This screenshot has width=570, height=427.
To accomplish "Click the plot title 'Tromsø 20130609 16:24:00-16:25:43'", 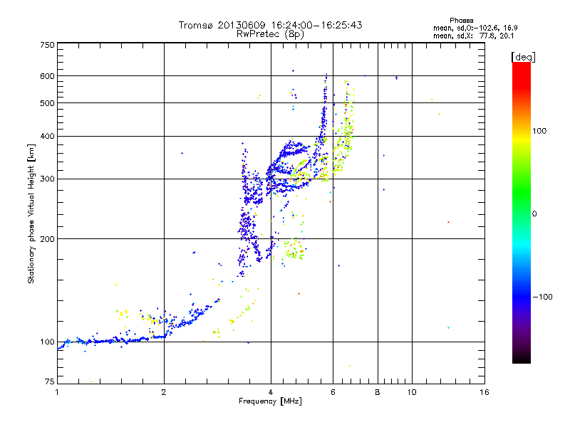I will [x=270, y=25].
